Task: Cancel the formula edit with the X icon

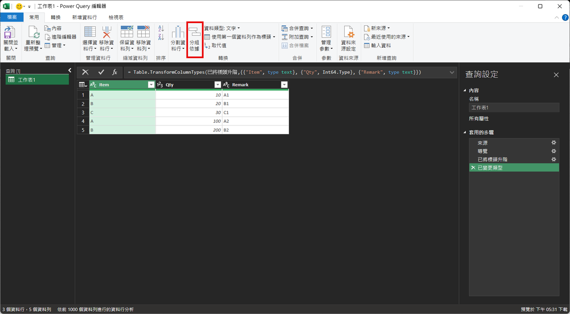Action: pyautogui.click(x=85, y=72)
